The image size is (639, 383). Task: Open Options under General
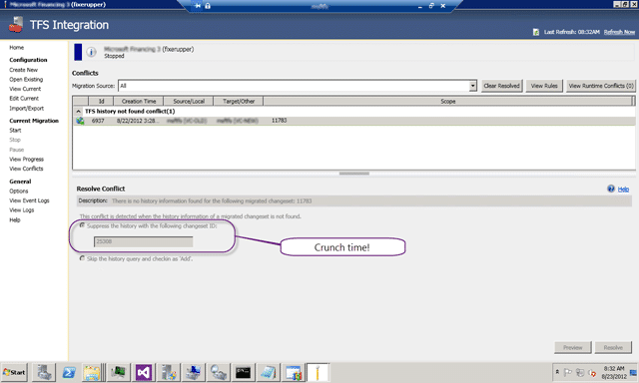(19, 191)
